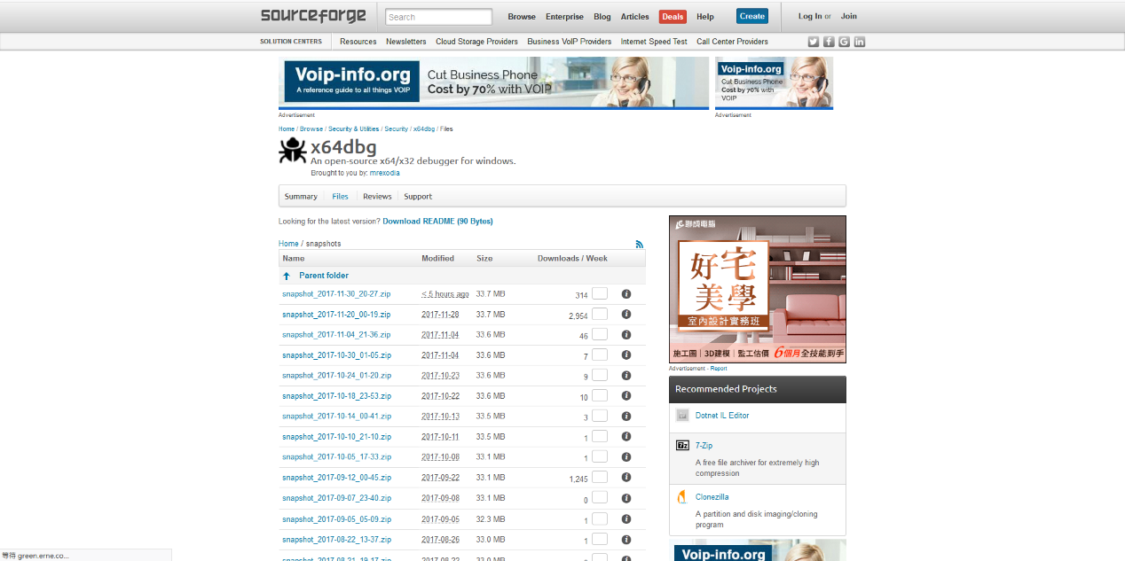
Task: Switch to the Reviews tab
Action: 377,197
